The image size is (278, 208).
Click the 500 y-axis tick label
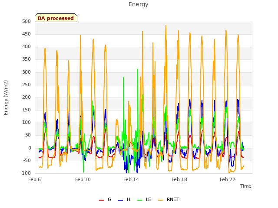[26, 21]
